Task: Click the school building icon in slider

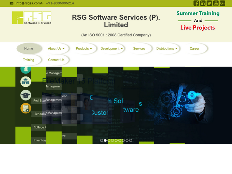Action: [25, 82]
